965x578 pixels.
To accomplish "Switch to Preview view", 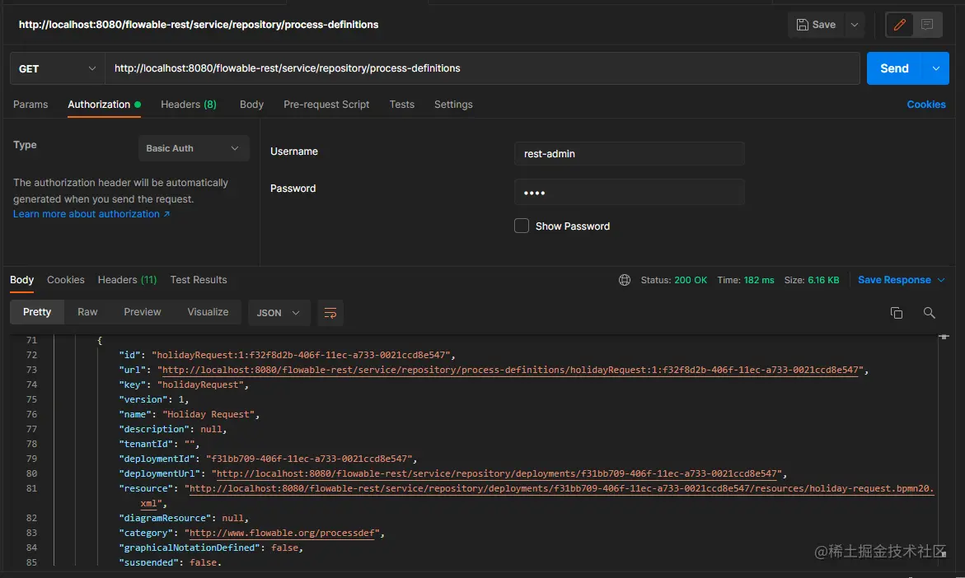I will coord(143,312).
